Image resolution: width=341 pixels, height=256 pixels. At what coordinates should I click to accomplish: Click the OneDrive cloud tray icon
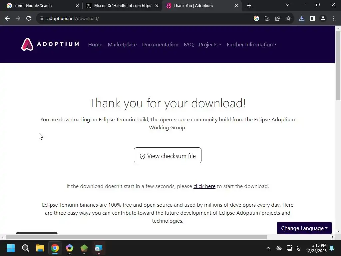tap(279, 248)
